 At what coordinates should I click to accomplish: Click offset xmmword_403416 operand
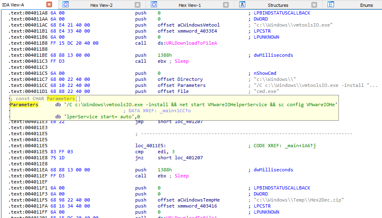[187, 206]
